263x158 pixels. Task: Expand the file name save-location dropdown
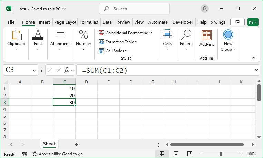pyautogui.click(x=64, y=9)
